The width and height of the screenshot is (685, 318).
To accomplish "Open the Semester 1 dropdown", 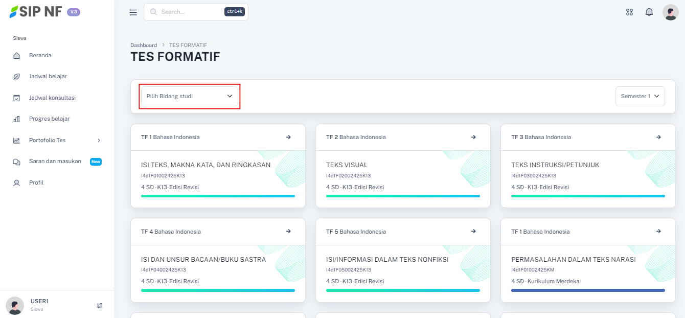I will (640, 96).
